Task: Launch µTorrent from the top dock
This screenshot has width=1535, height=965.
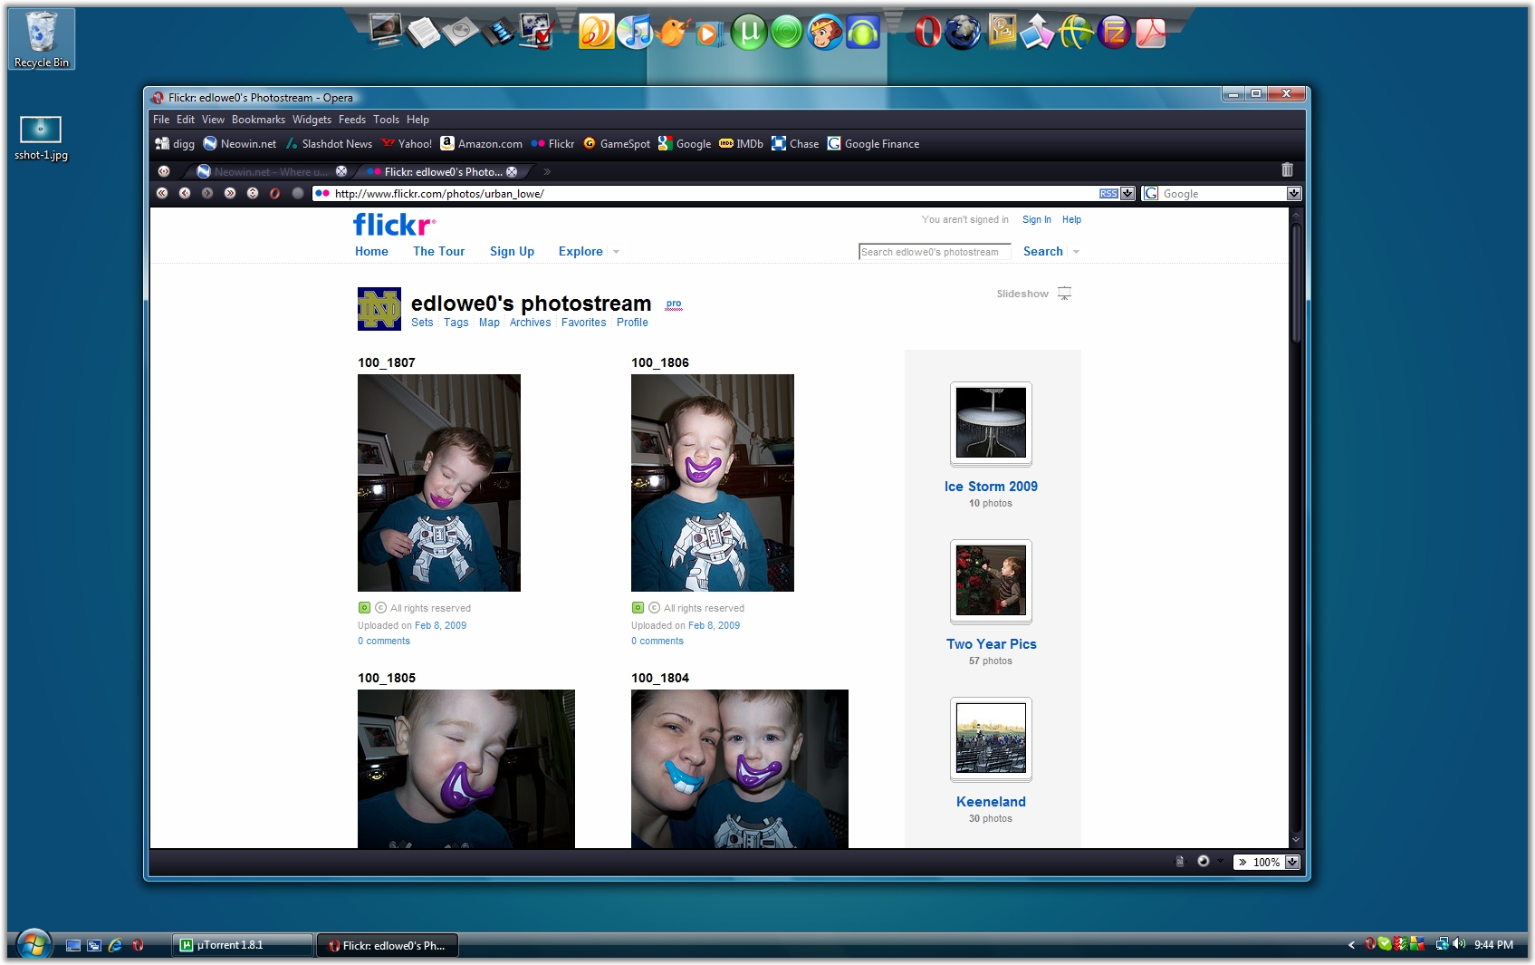Action: (x=749, y=34)
